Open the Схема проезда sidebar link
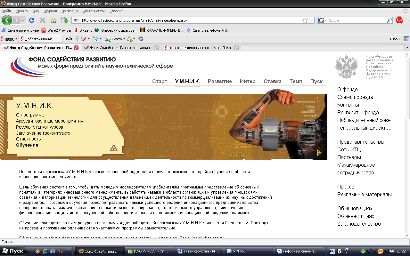 (355, 97)
